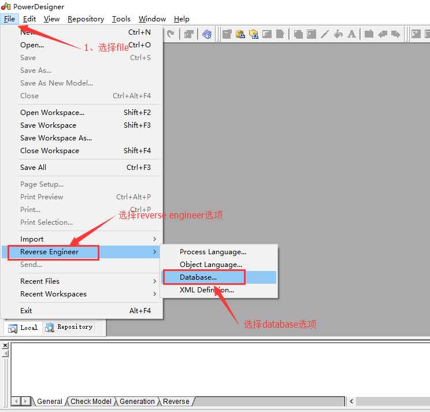Switch to the Repository browser tab

[x=69, y=327]
